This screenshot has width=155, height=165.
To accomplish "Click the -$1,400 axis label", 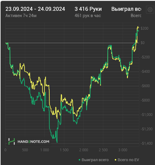I will coord(147,143).
